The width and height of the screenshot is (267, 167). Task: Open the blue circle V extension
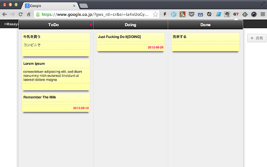(174, 14)
